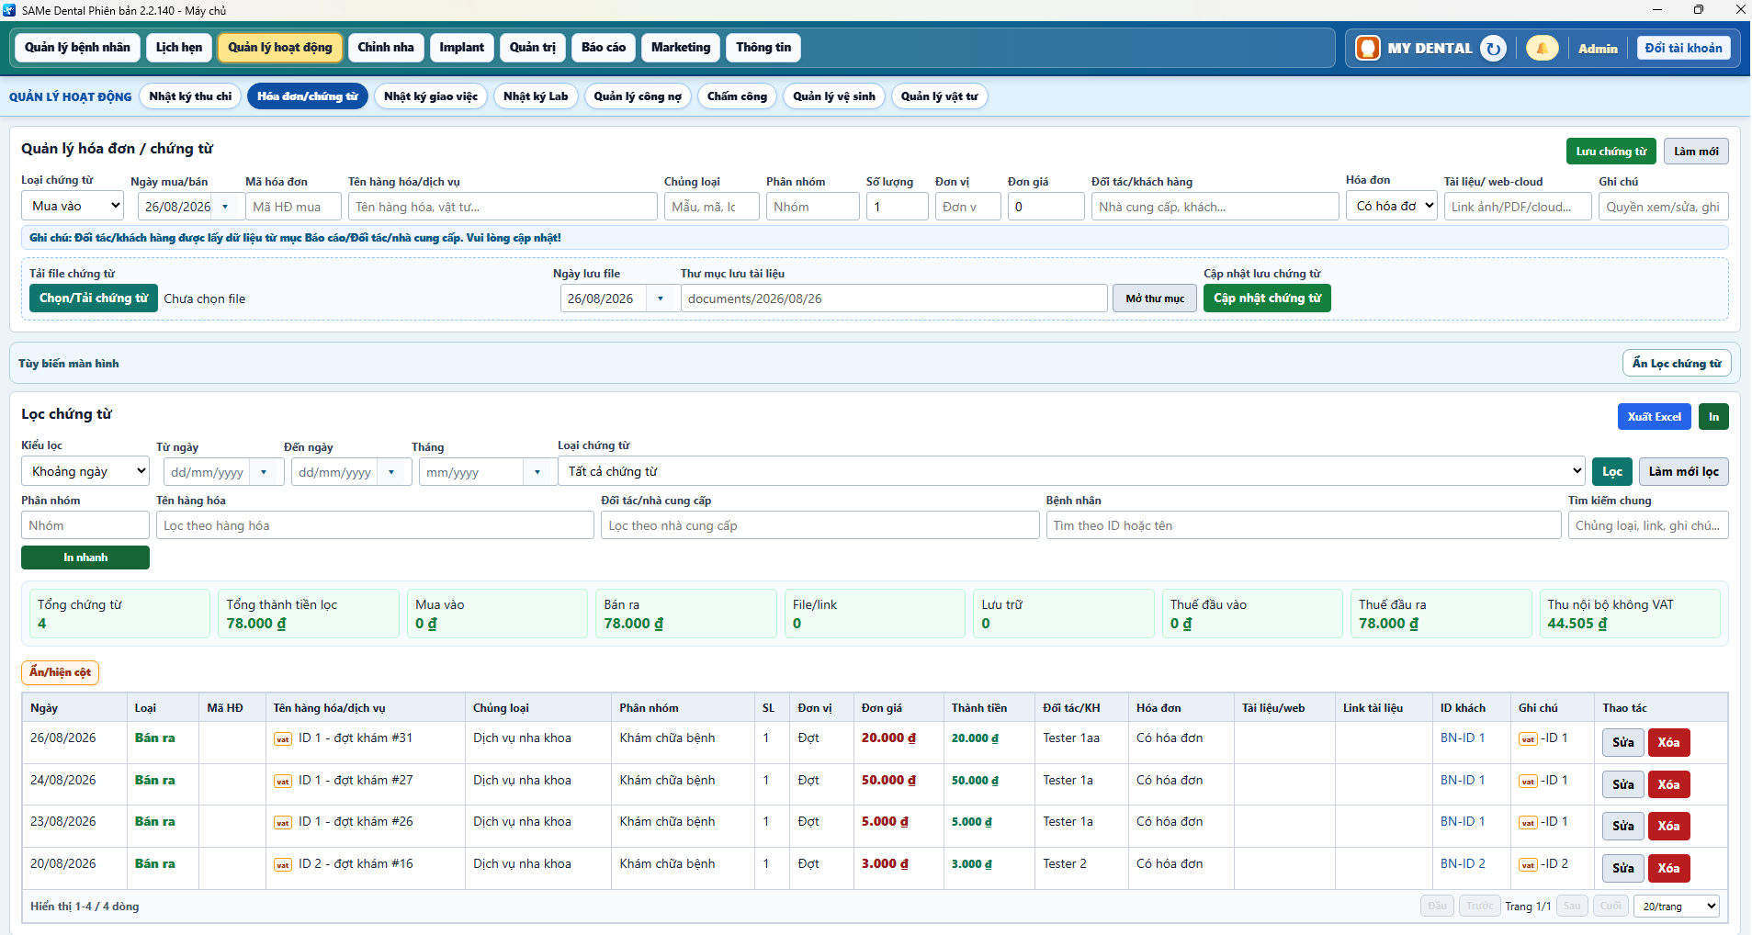Click Xuất Excel button

click(x=1655, y=417)
